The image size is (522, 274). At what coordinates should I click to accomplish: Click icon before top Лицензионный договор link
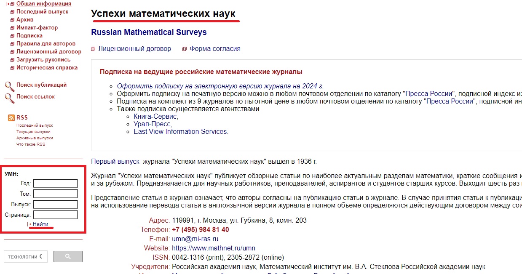(94, 49)
